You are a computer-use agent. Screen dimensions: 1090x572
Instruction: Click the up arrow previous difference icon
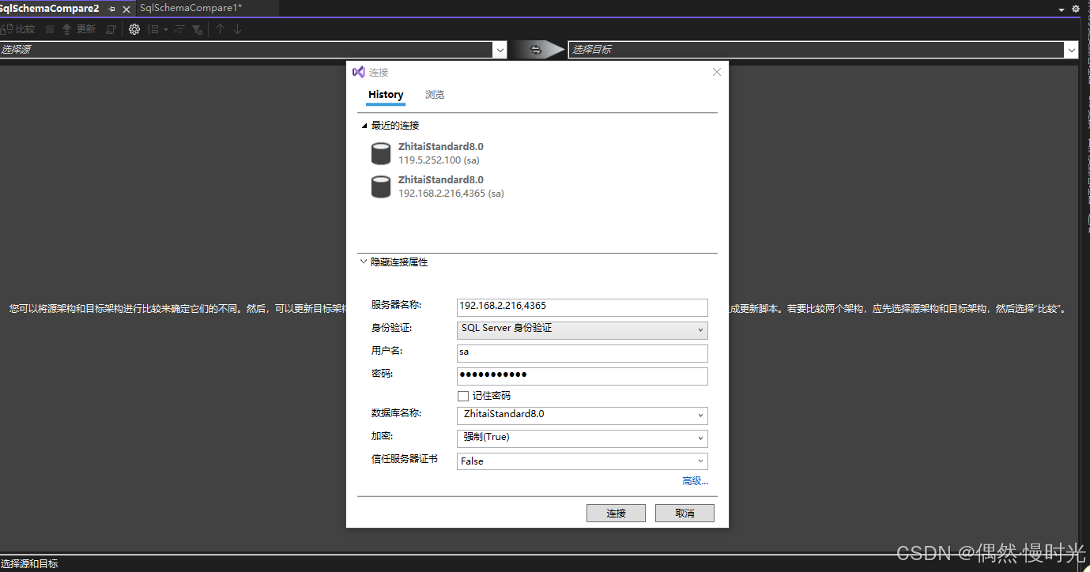[x=221, y=29]
